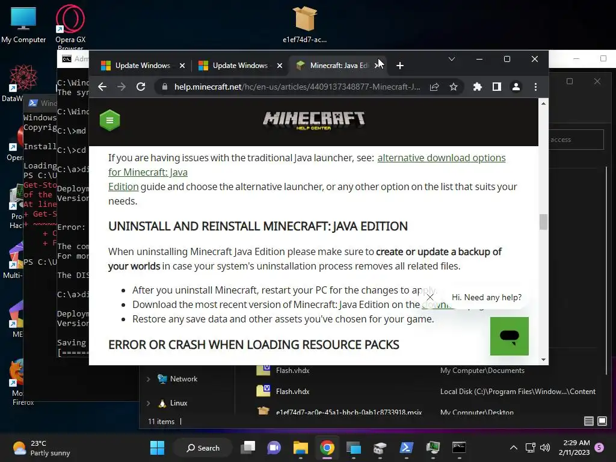Toggle Chrome side panel icon
This screenshot has height=462, width=616.
click(496, 87)
